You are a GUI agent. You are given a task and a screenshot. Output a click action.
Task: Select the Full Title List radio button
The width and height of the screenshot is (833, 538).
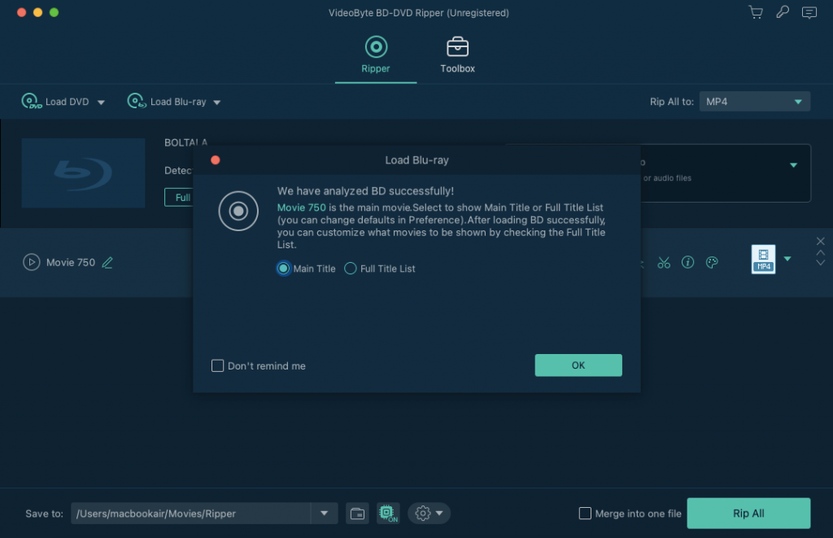coord(350,269)
